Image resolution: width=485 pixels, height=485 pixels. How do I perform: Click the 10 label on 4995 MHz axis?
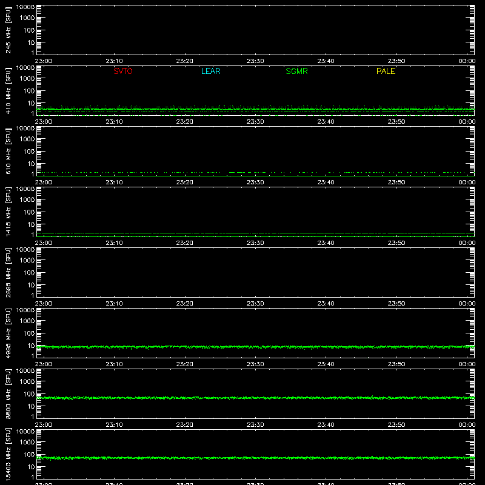click(x=31, y=346)
